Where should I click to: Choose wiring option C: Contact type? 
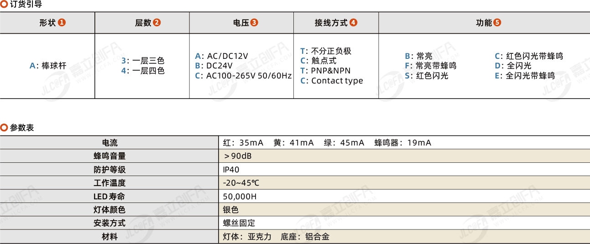pyautogui.click(x=332, y=81)
